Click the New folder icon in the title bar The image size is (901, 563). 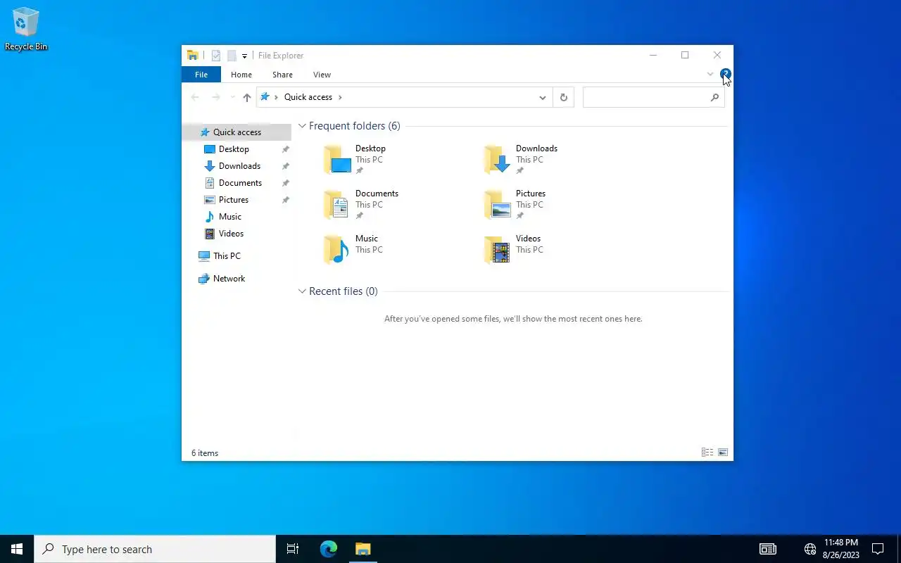pyautogui.click(x=231, y=56)
